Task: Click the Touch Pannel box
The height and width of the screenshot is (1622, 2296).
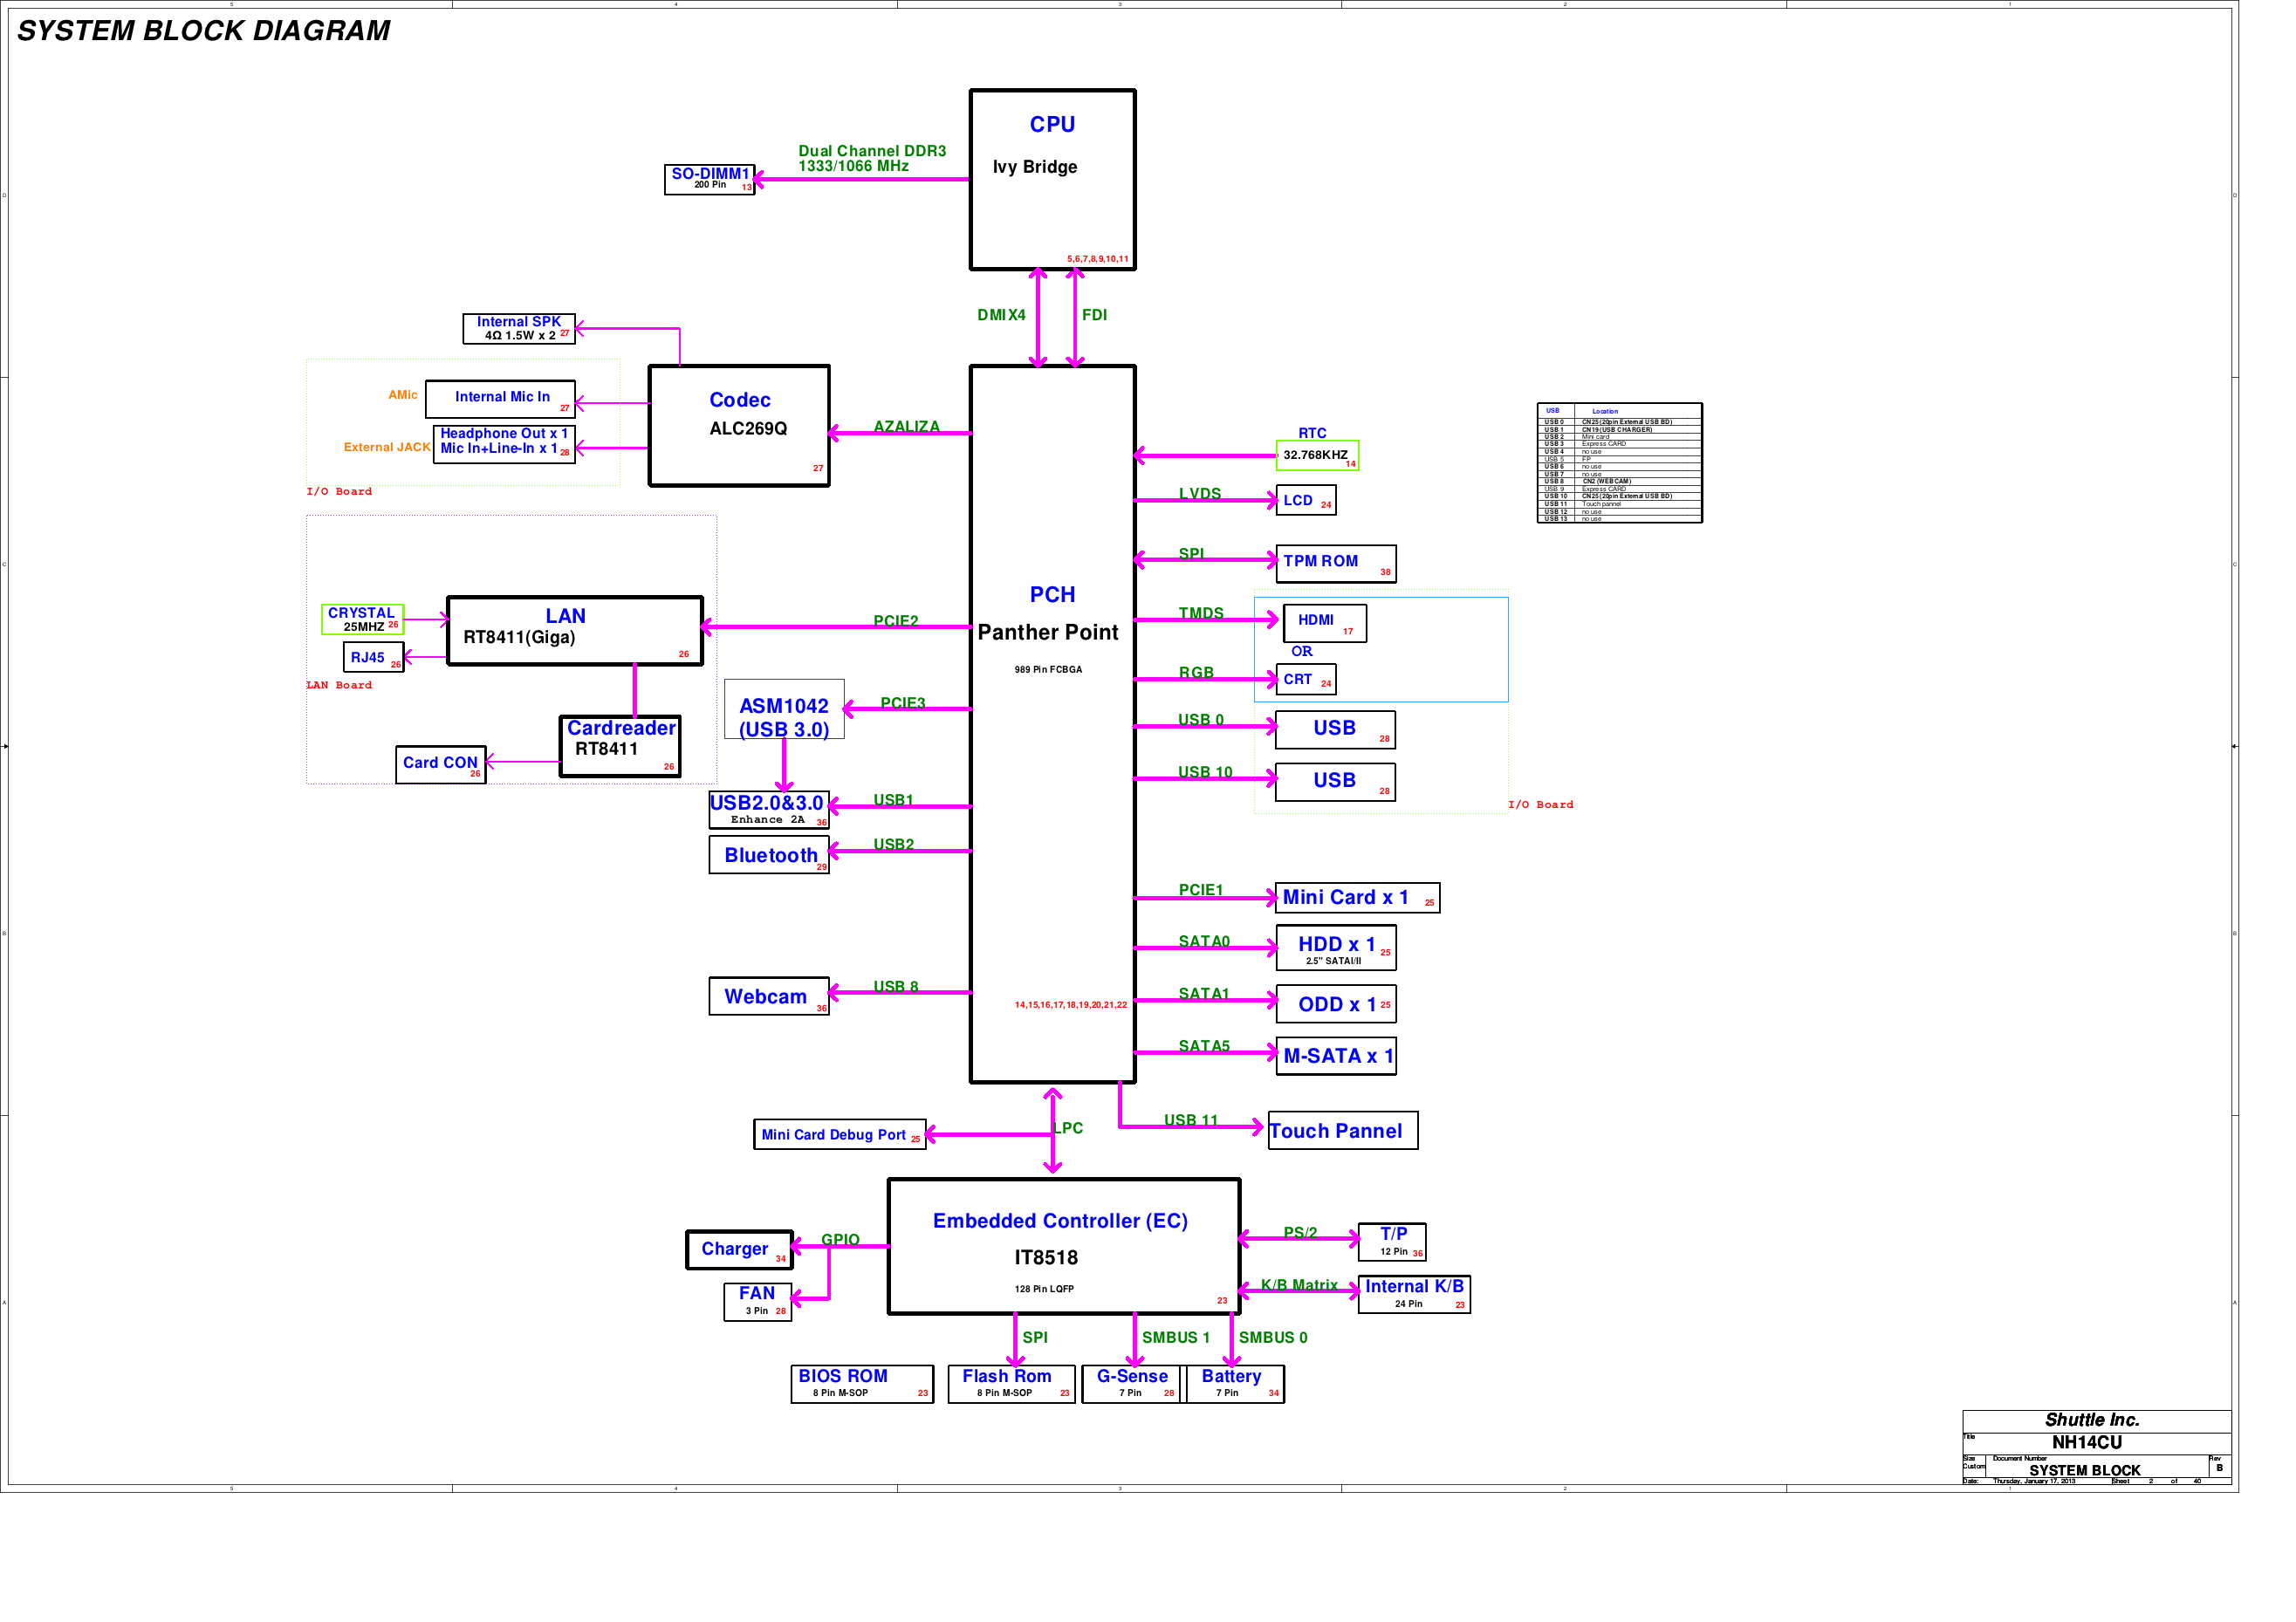Action: click(x=1342, y=1131)
